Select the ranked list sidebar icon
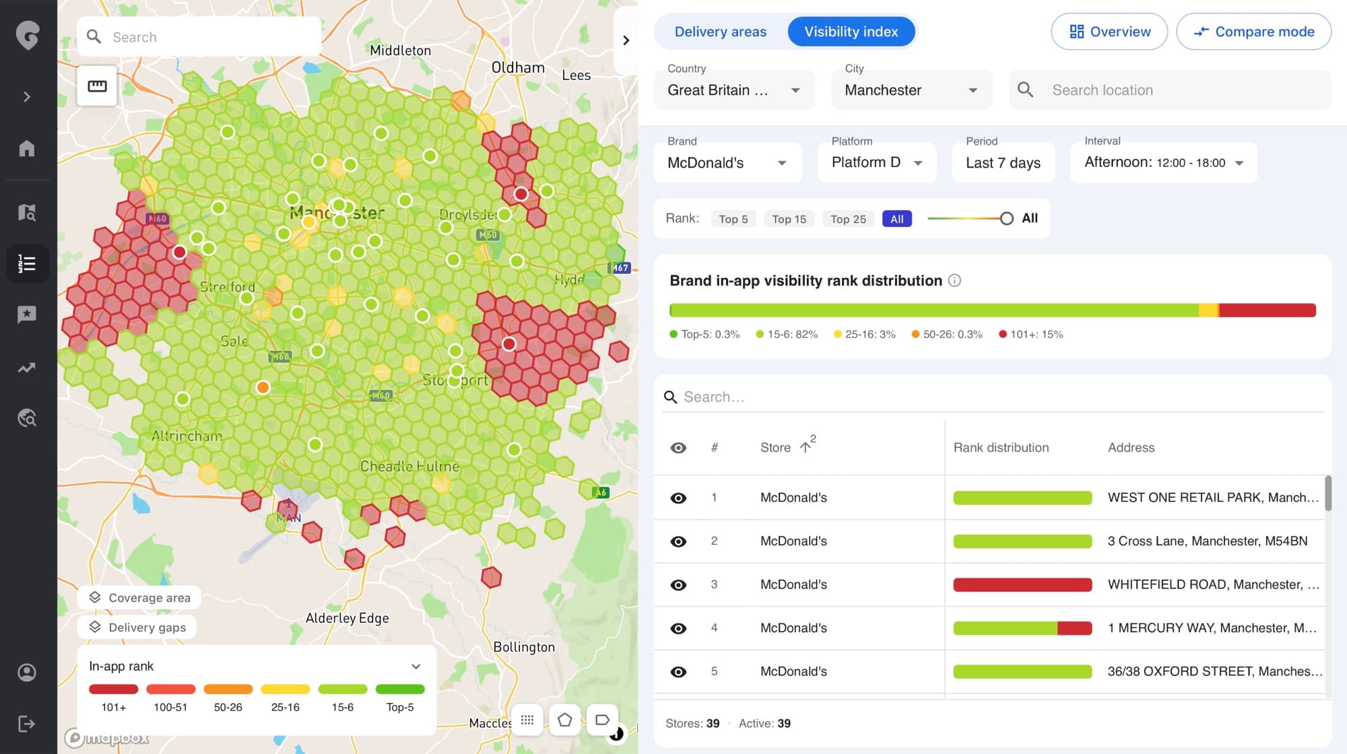Image resolution: width=1347 pixels, height=754 pixels. coord(27,263)
